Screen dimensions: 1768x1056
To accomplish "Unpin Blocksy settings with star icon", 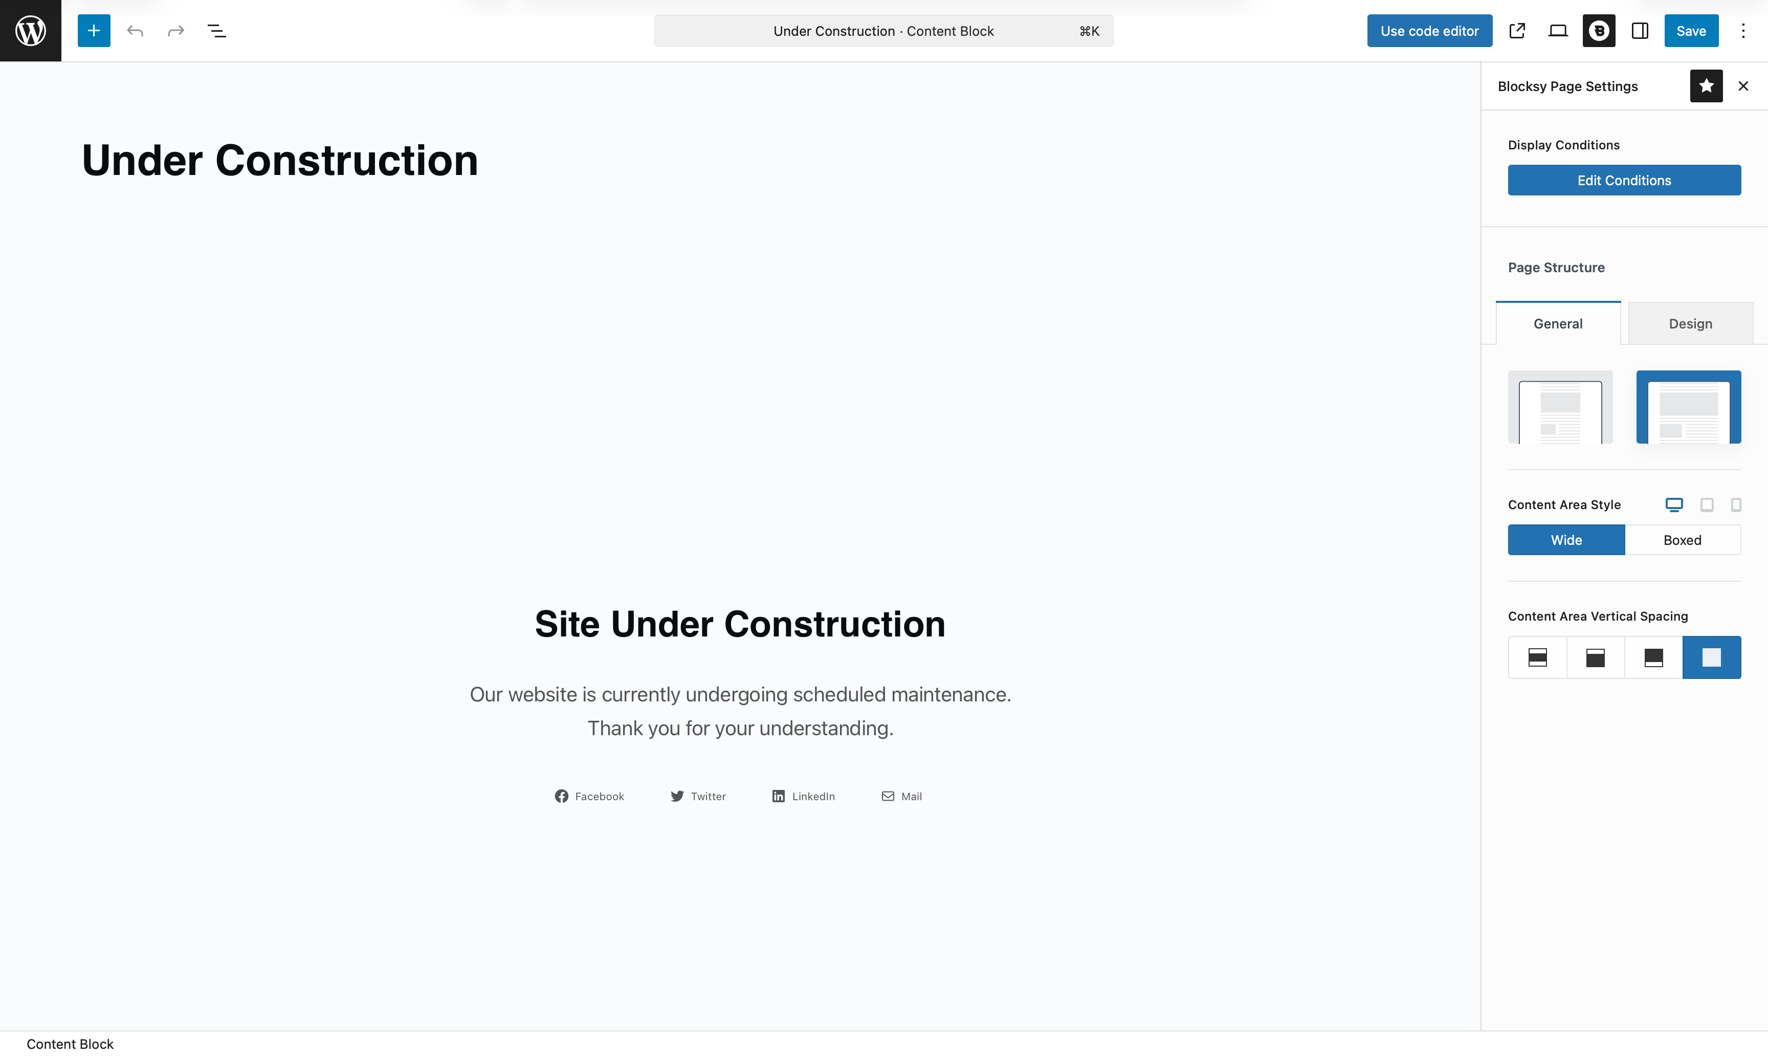I will click(1706, 86).
